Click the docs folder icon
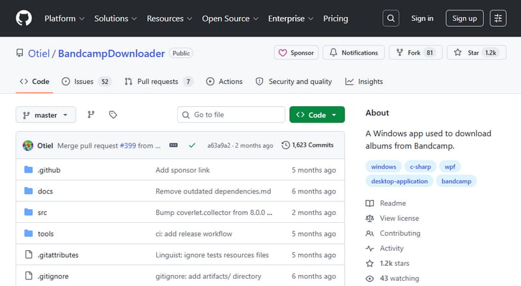Viewport: 521px width, 286px height. pos(29,191)
